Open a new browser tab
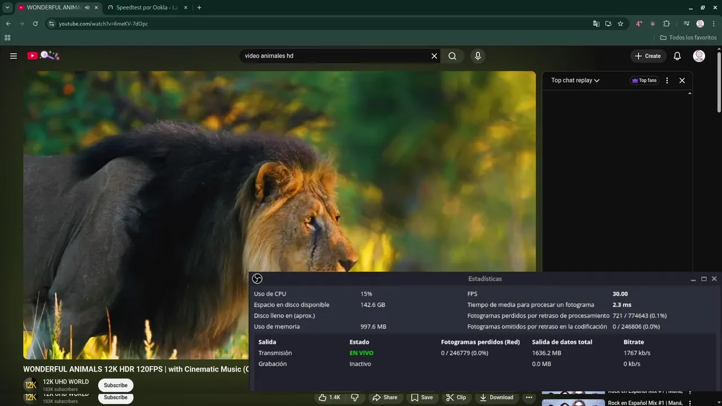 tap(199, 7)
